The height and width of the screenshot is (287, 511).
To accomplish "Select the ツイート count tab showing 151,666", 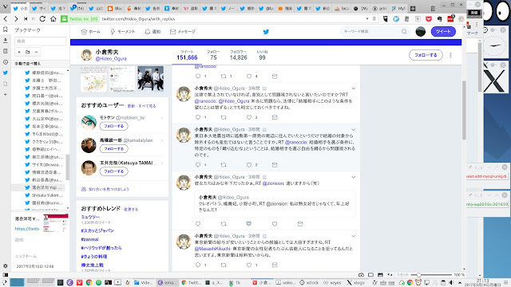I will coord(187,55).
